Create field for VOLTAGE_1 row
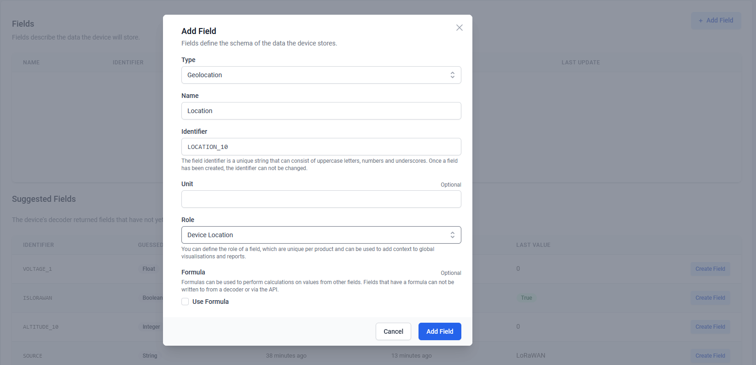Viewport: 756px width, 365px height. click(710, 269)
